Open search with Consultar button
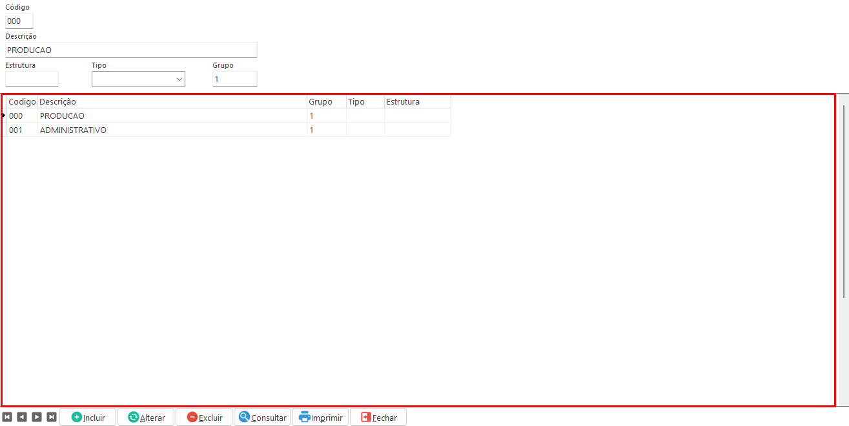 262,417
